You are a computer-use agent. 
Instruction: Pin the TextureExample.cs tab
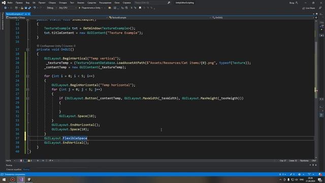pos(26,14)
